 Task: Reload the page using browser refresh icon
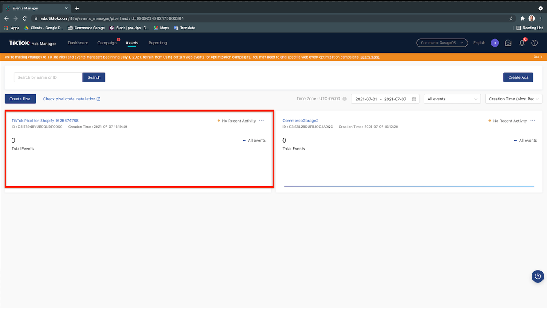pos(24,18)
